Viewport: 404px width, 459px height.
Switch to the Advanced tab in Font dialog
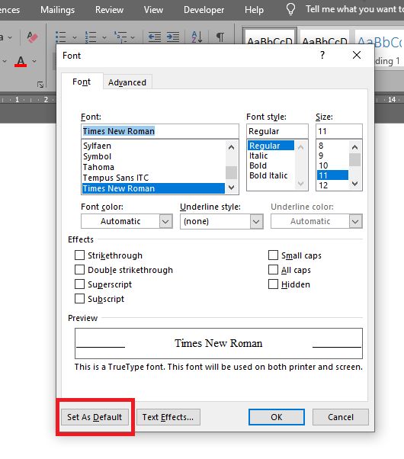[x=127, y=82]
